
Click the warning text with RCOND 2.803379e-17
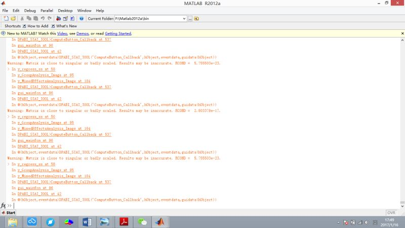coord(114,110)
